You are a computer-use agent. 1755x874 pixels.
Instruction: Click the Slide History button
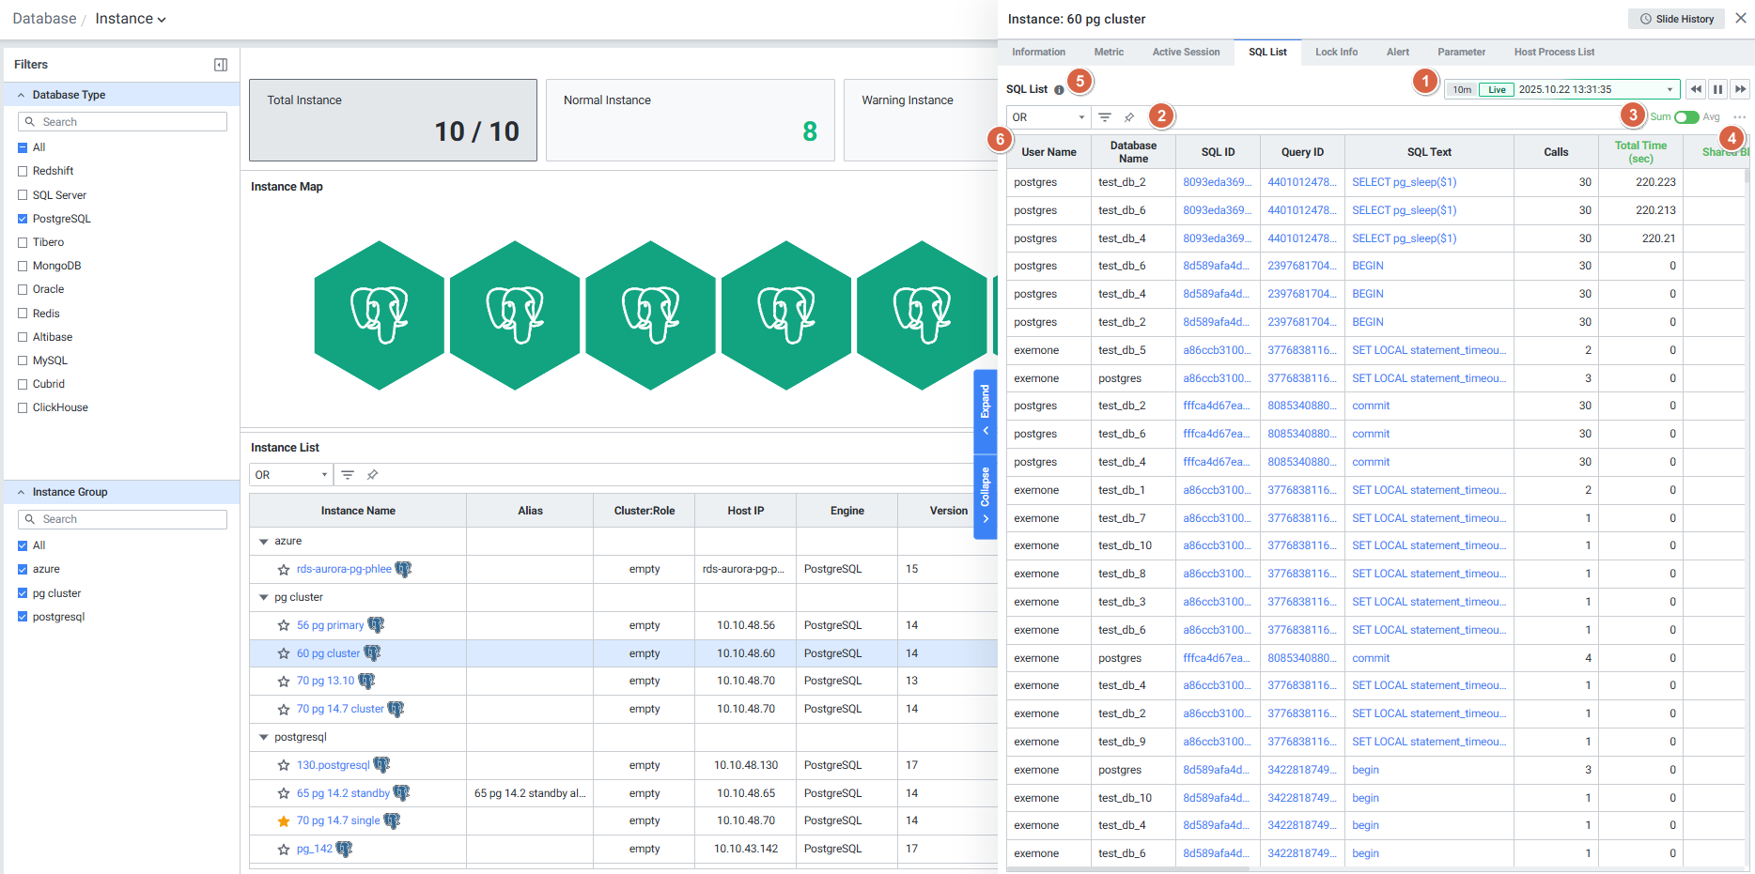(x=1677, y=19)
